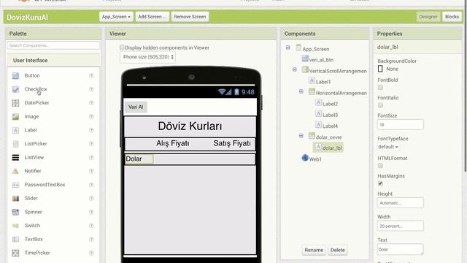Delete the selected component
The width and height of the screenshot is (467, 263).
337,250
